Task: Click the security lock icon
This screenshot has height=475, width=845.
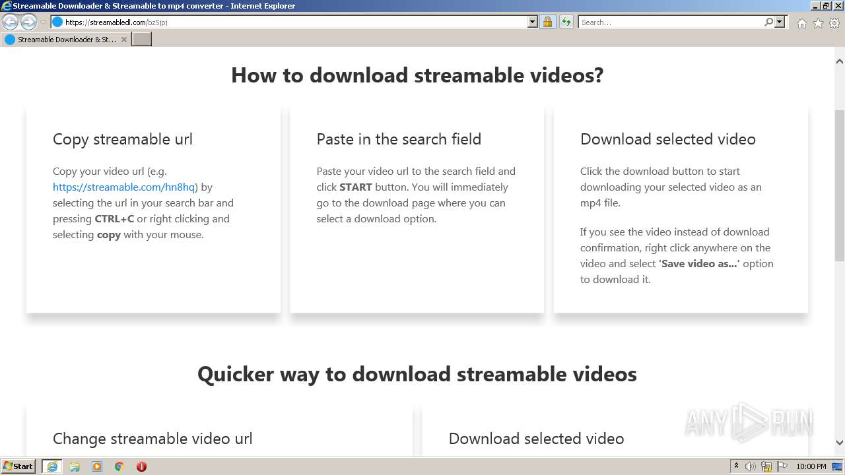Action: 547,22
